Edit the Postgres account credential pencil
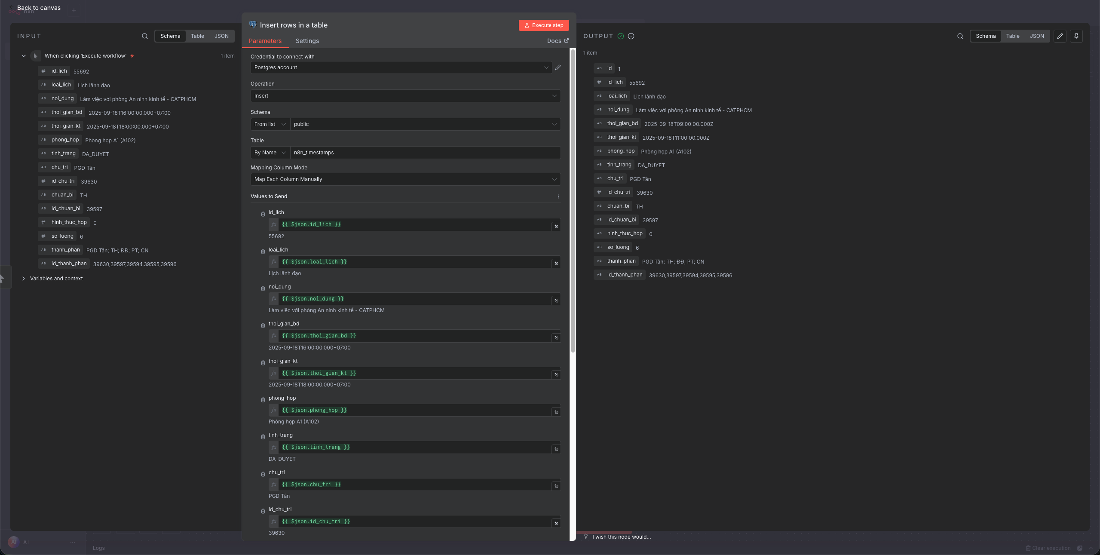The image size is (1100, 555). [558, 67]
